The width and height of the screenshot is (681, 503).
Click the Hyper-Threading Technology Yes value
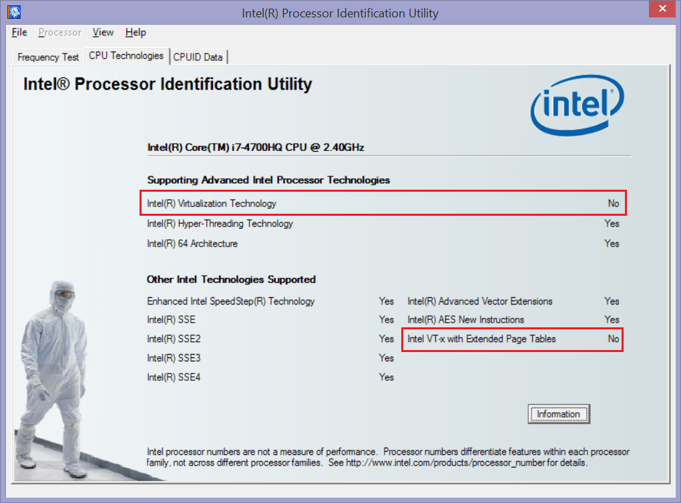(611, 224)
